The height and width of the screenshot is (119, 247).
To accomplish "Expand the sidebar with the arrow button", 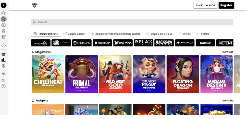I will coord(3,5).
